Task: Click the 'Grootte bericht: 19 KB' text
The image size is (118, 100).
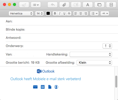Action: (23, 62)
